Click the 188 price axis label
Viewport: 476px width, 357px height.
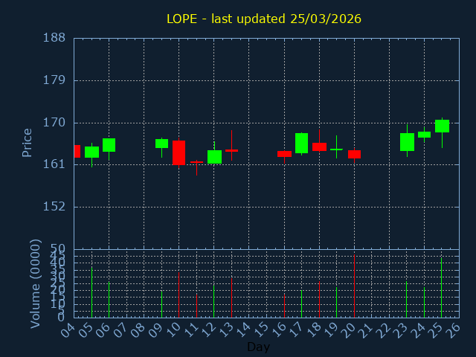(53, 38)
